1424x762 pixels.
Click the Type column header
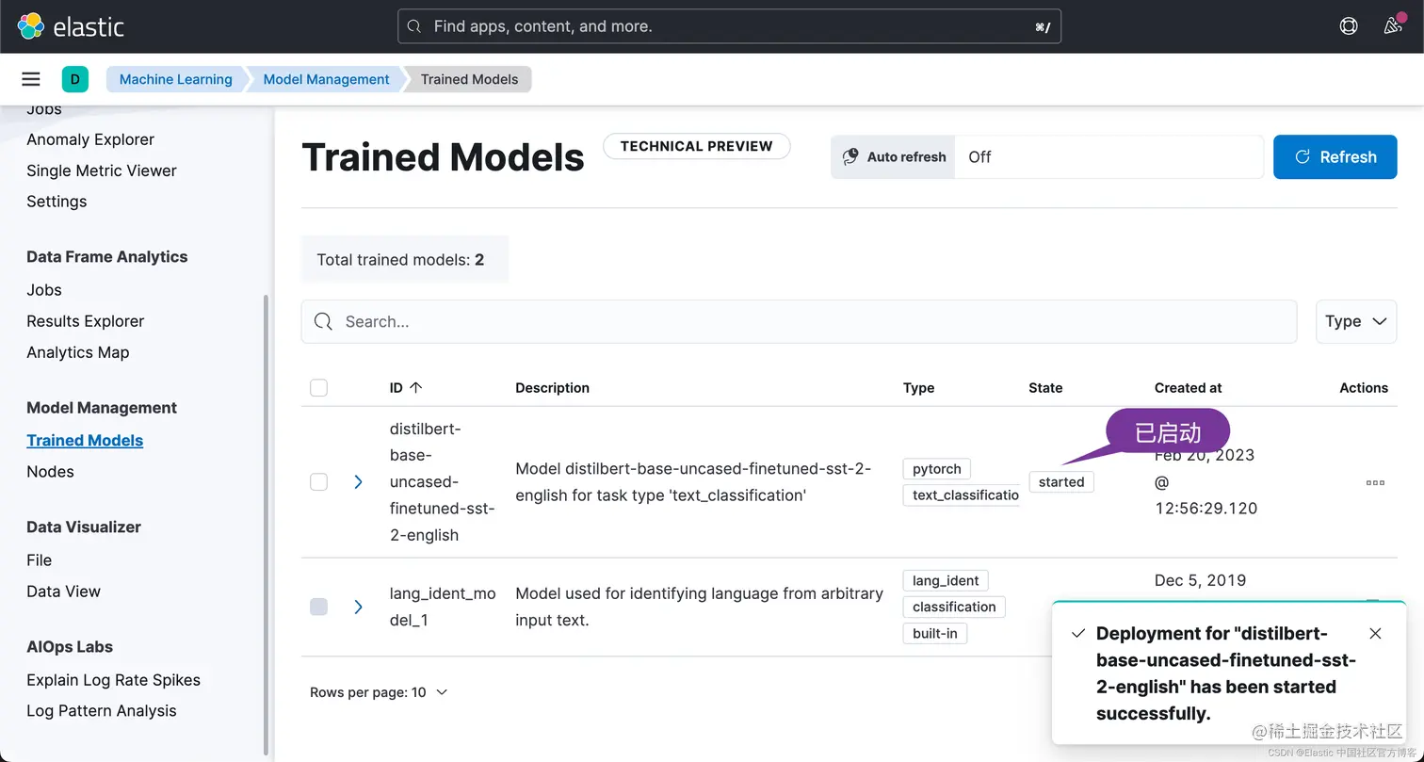[918, 388]
